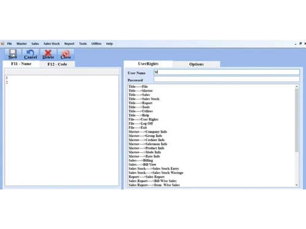Select the Sales---->Billing entry
This screenshot has height=229, width=306.
click(x=141, y=161)
